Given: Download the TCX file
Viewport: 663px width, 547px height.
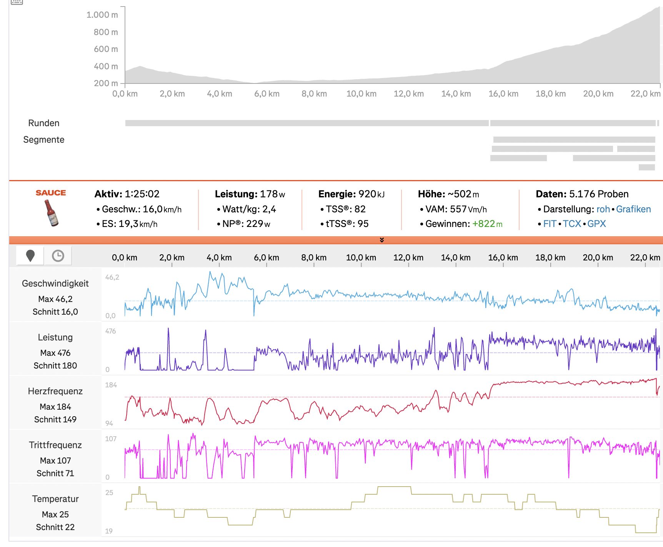Looking at the screenshot, I should click(572, 224).
